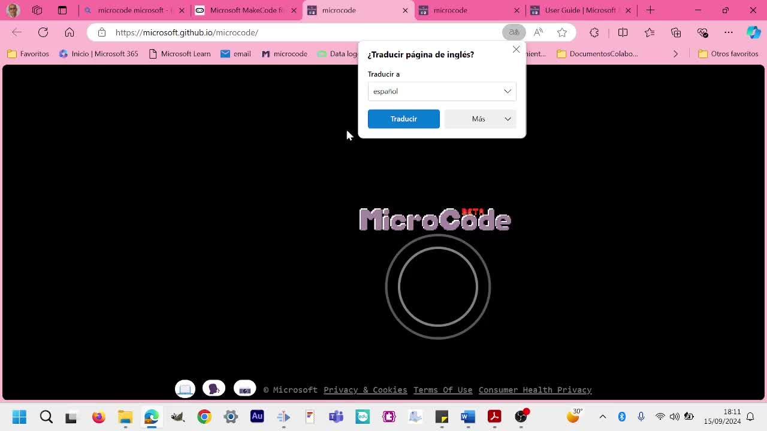Open the Windows Start menu

[19, 417]
